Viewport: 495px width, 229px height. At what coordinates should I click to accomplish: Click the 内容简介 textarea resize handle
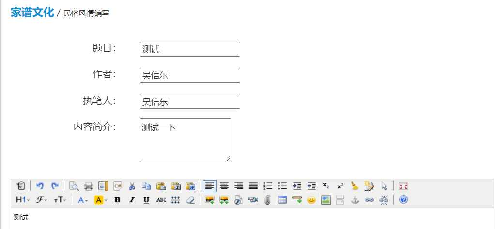pyautogui.click(x=228, y=159)
